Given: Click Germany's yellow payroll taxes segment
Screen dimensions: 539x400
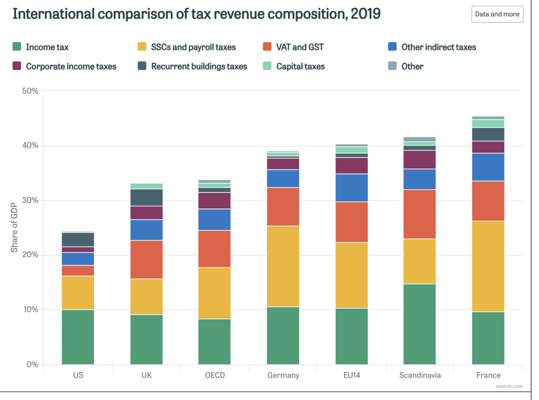Looking at the screenshot, I should point(283,266).
